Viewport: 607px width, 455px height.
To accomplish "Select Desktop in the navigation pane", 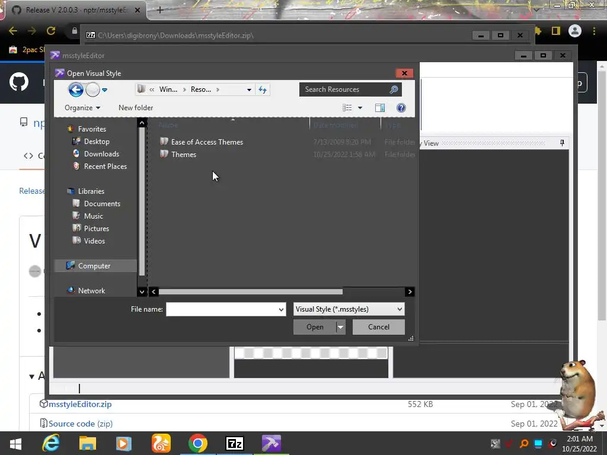I will 97,141.
